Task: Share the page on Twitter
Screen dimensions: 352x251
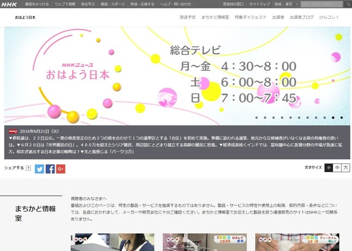Action: 39,169
